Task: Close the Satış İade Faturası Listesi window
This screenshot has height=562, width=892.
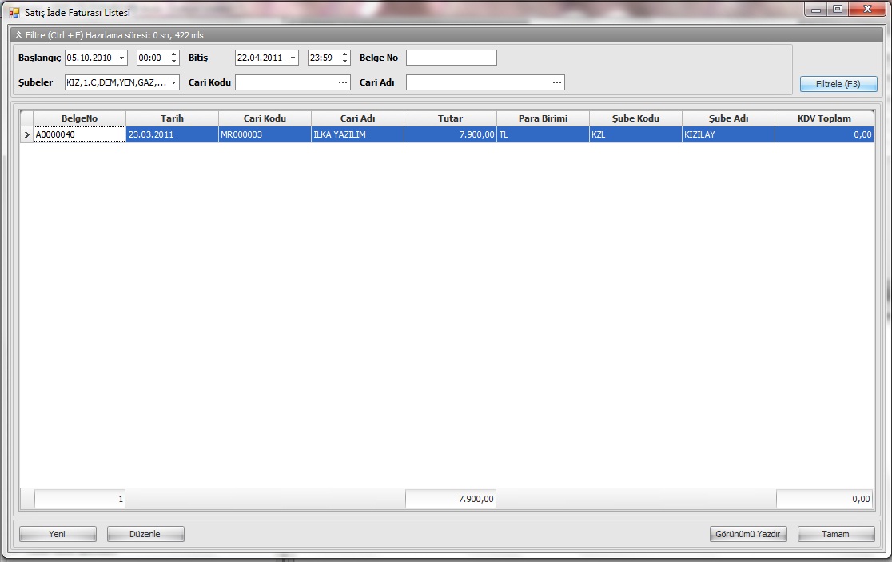Action: [x=867, y=9]
